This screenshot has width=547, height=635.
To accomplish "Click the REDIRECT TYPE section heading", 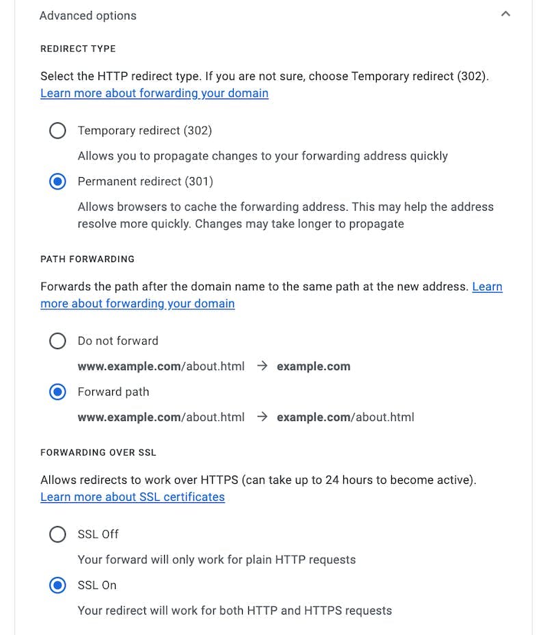I will point(78,49).
